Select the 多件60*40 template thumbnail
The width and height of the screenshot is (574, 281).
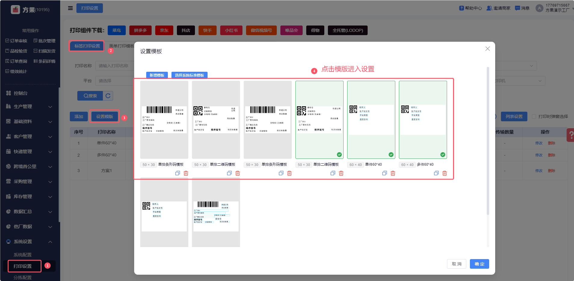click(x=423, y=120)
